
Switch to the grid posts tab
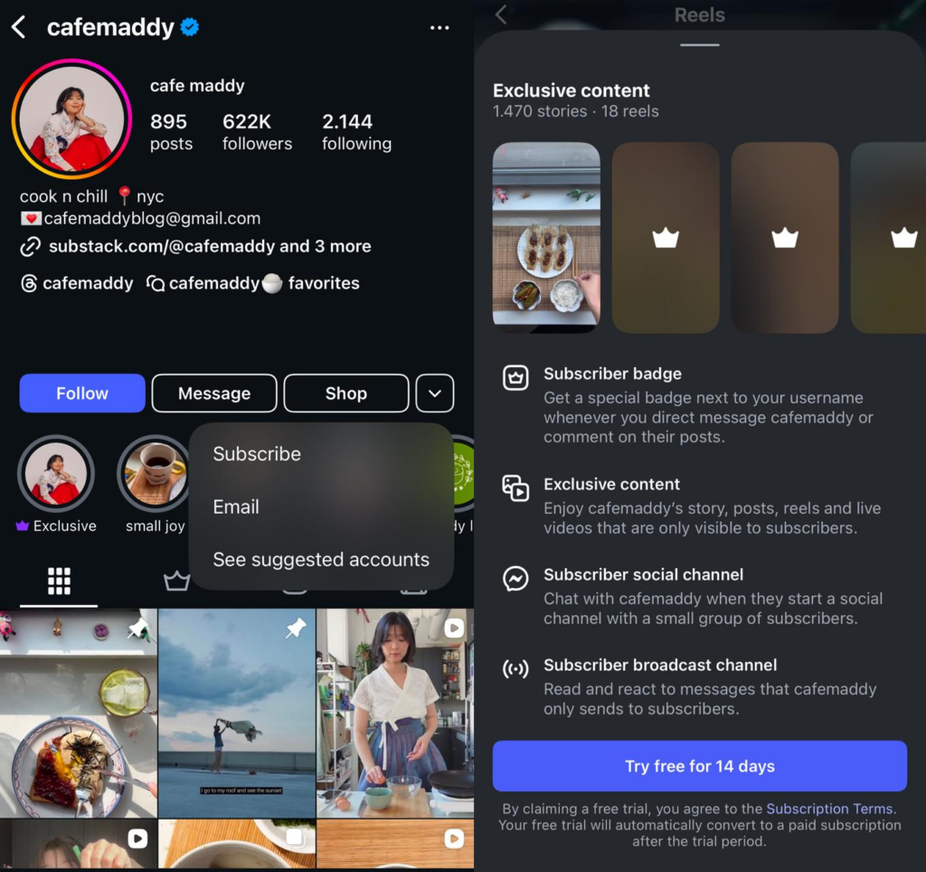59,582
